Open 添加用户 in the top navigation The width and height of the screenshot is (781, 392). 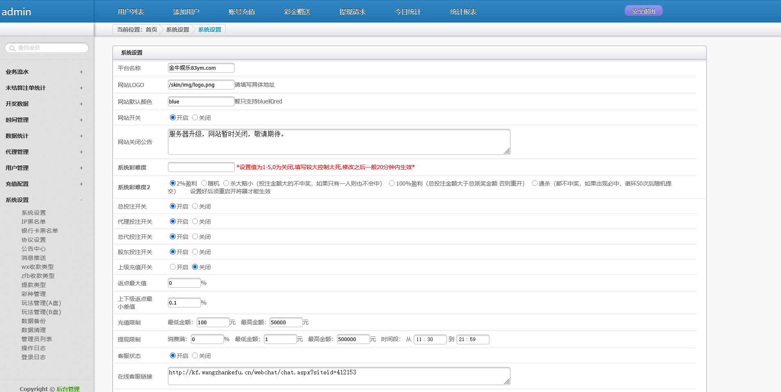coord(186,11)
